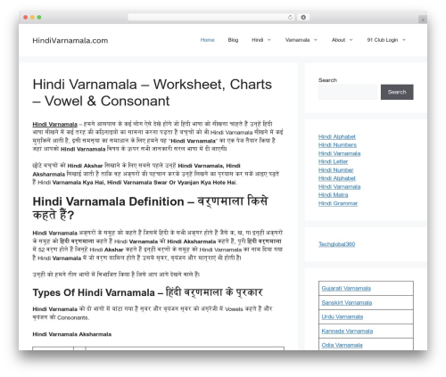
Task: Open the first Hindi Alphabet sidebar link
Action: [337, 136]
